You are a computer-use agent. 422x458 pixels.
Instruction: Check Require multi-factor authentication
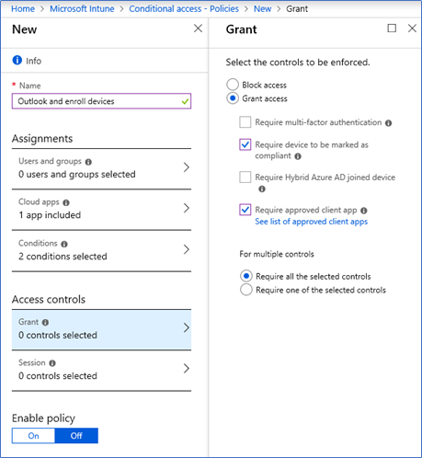point(245,122)
